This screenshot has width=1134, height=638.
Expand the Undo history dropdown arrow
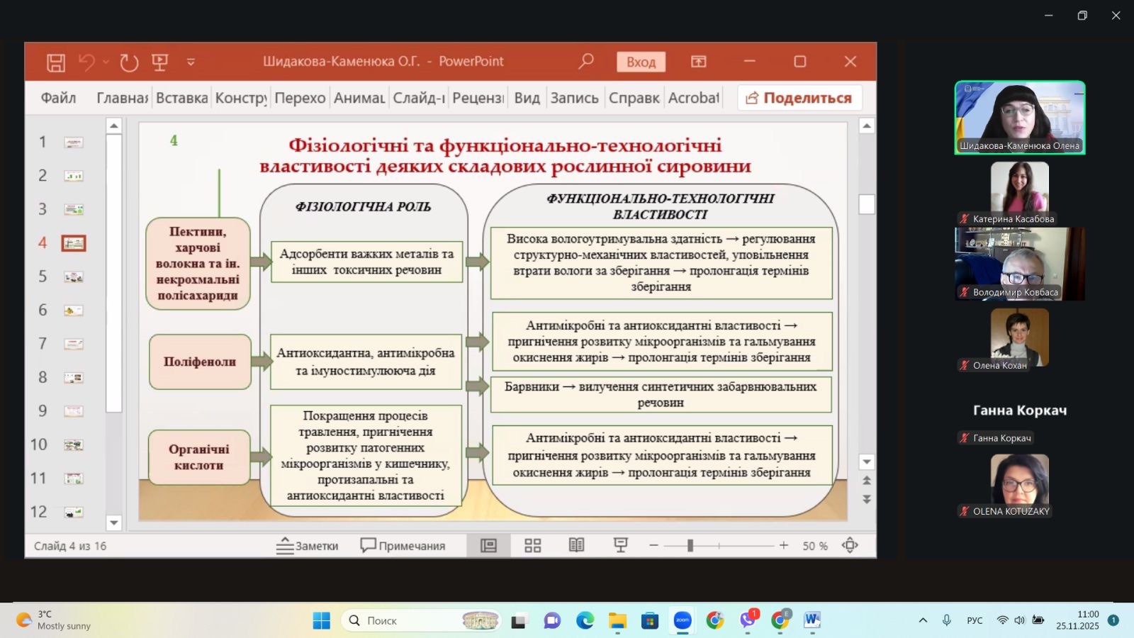pos(106,62)
